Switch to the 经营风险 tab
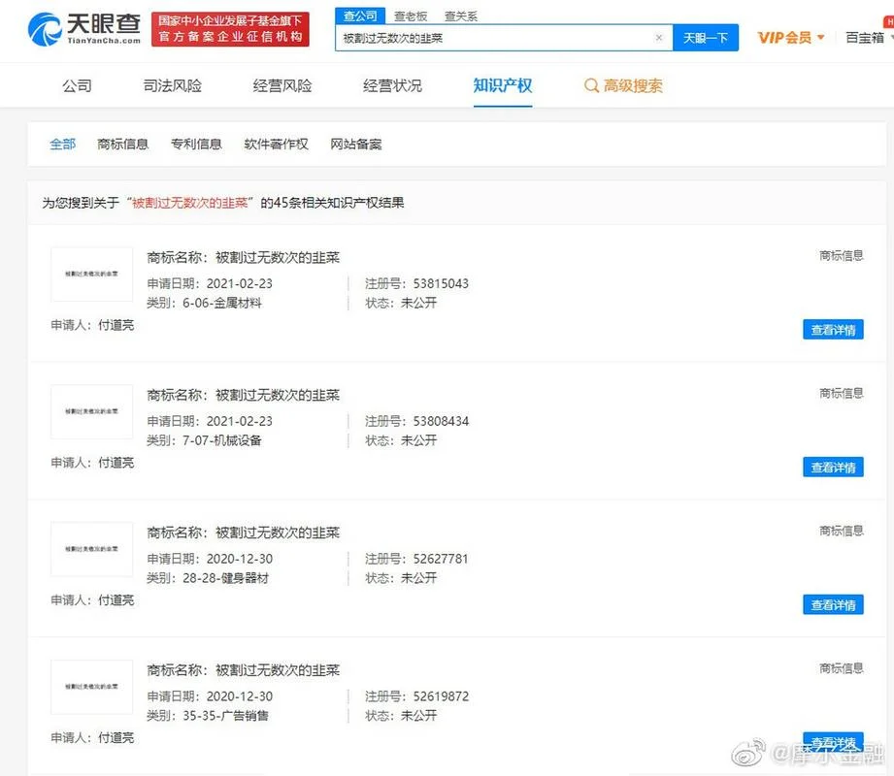This screenshot has width=894, height=776. [x=282, y=85]
